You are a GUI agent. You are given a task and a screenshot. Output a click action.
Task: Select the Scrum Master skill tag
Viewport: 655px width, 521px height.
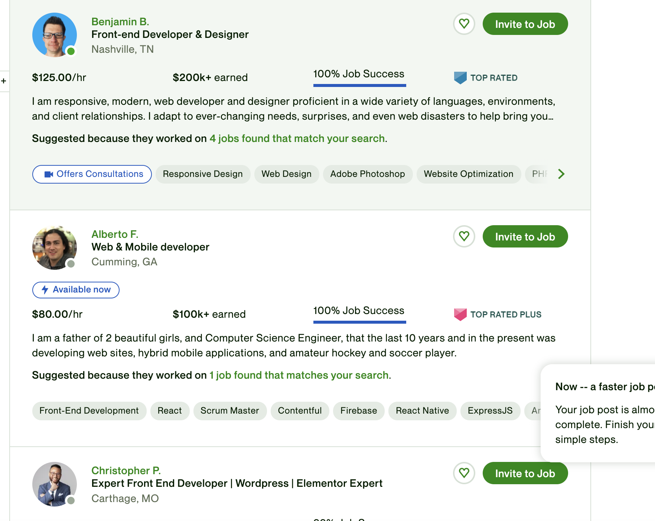[230, 411]
